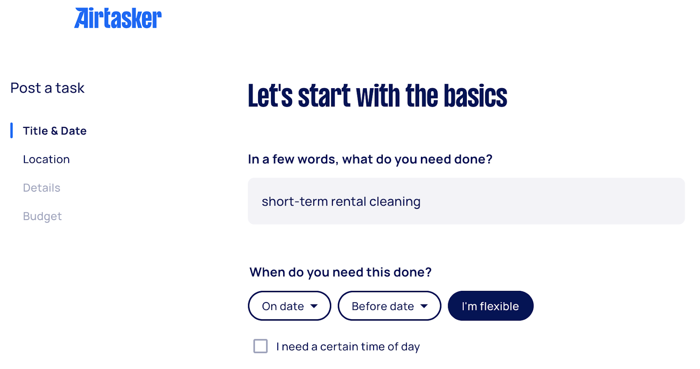The height and width of the screenshot is (369, 700).
Task: Choose a specific date with On date
Action: coord(289,306)
